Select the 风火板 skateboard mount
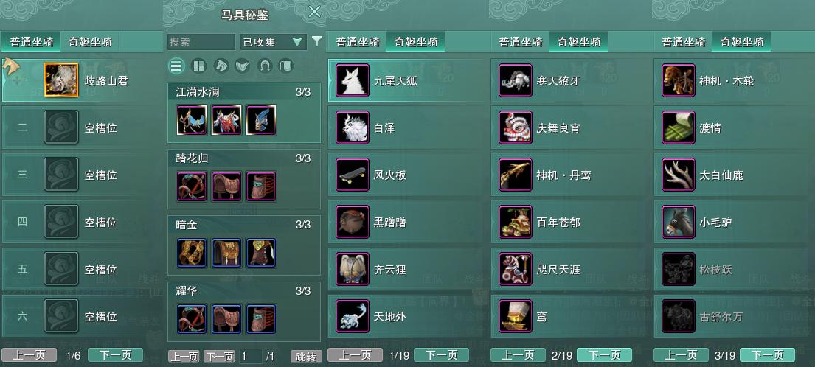 click(x=407, y=175)
